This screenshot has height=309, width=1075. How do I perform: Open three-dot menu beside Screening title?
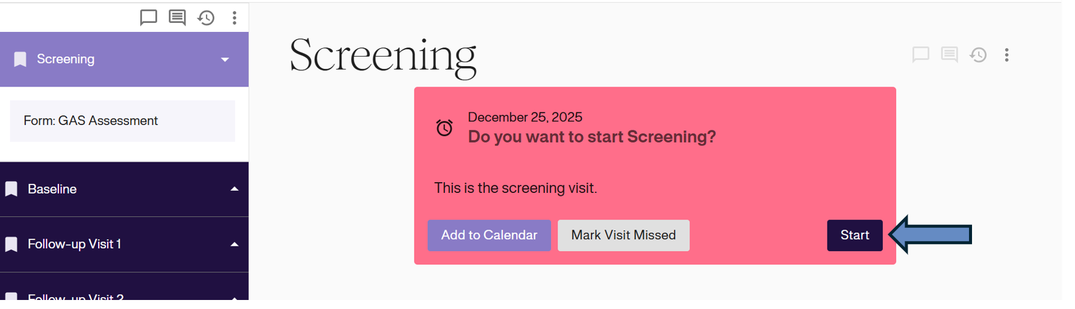click(1006, 55)
